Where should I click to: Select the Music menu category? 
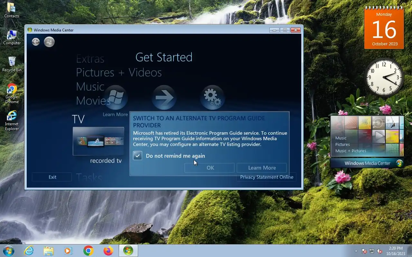click(x=90, y=86)
